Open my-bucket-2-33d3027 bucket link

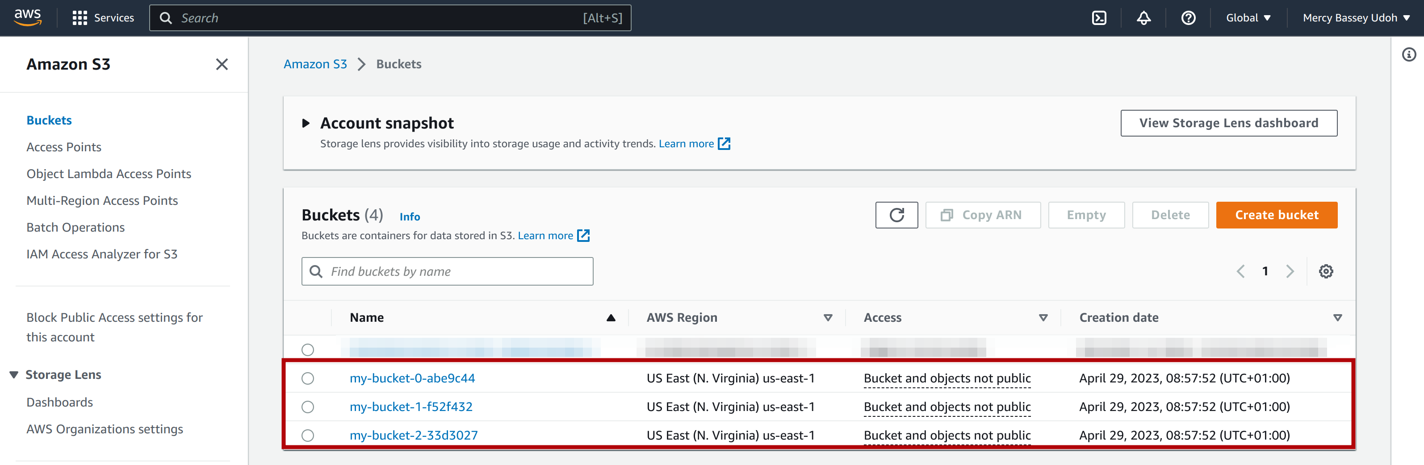pos(414,436)
